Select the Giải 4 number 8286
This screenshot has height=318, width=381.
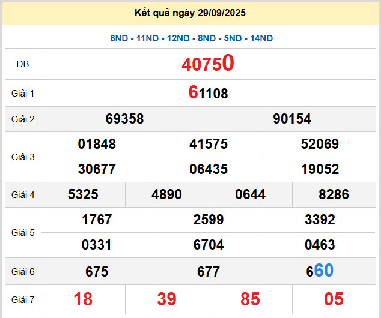coord(334,194)
